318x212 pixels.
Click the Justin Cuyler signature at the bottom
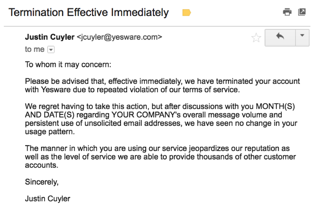tap(48, 199)
